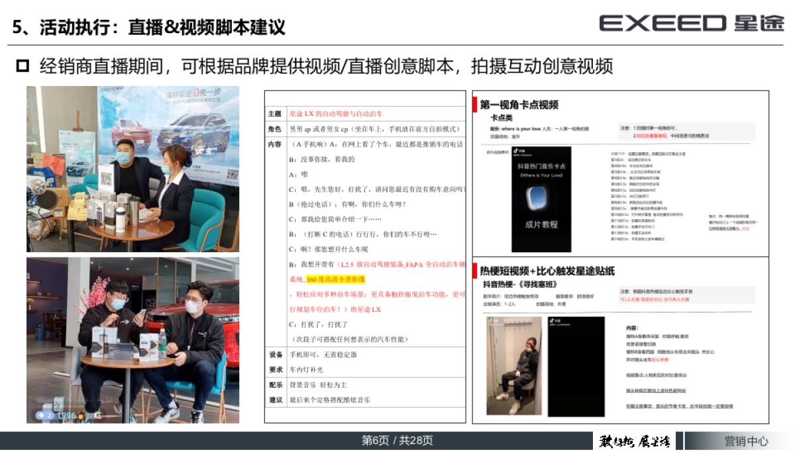Click the 抖音热梗-《寻找塞班》 label
The width and height of the screenshot is (795, 454).
519,283
